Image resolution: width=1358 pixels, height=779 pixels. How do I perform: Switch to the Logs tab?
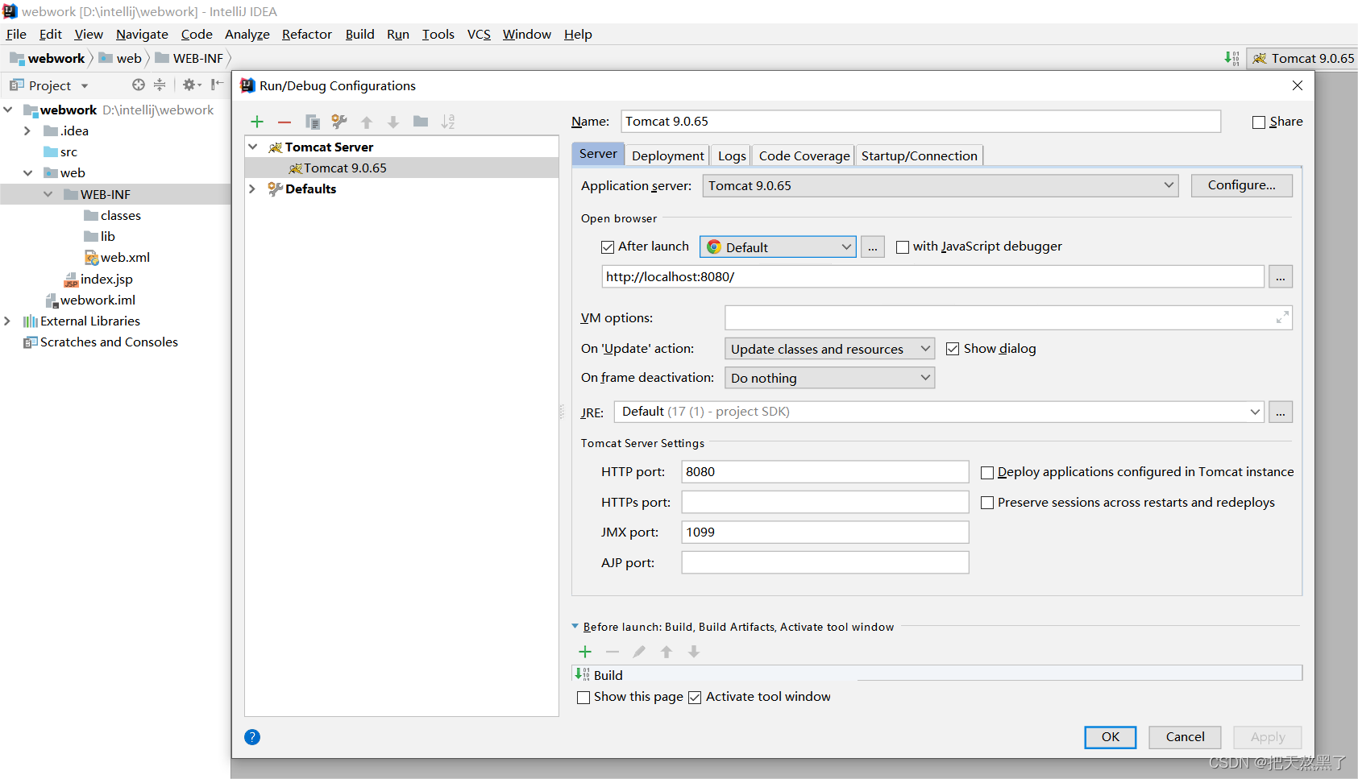(732, 156)
